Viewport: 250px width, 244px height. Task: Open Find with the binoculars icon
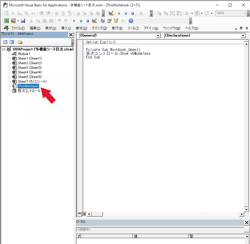(x=51, y=21)
